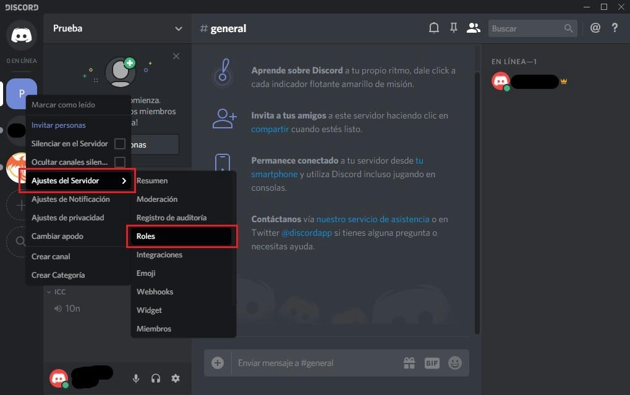Open Discord home via logo icon

22,35
